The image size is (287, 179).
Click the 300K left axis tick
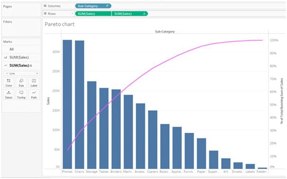56,52
